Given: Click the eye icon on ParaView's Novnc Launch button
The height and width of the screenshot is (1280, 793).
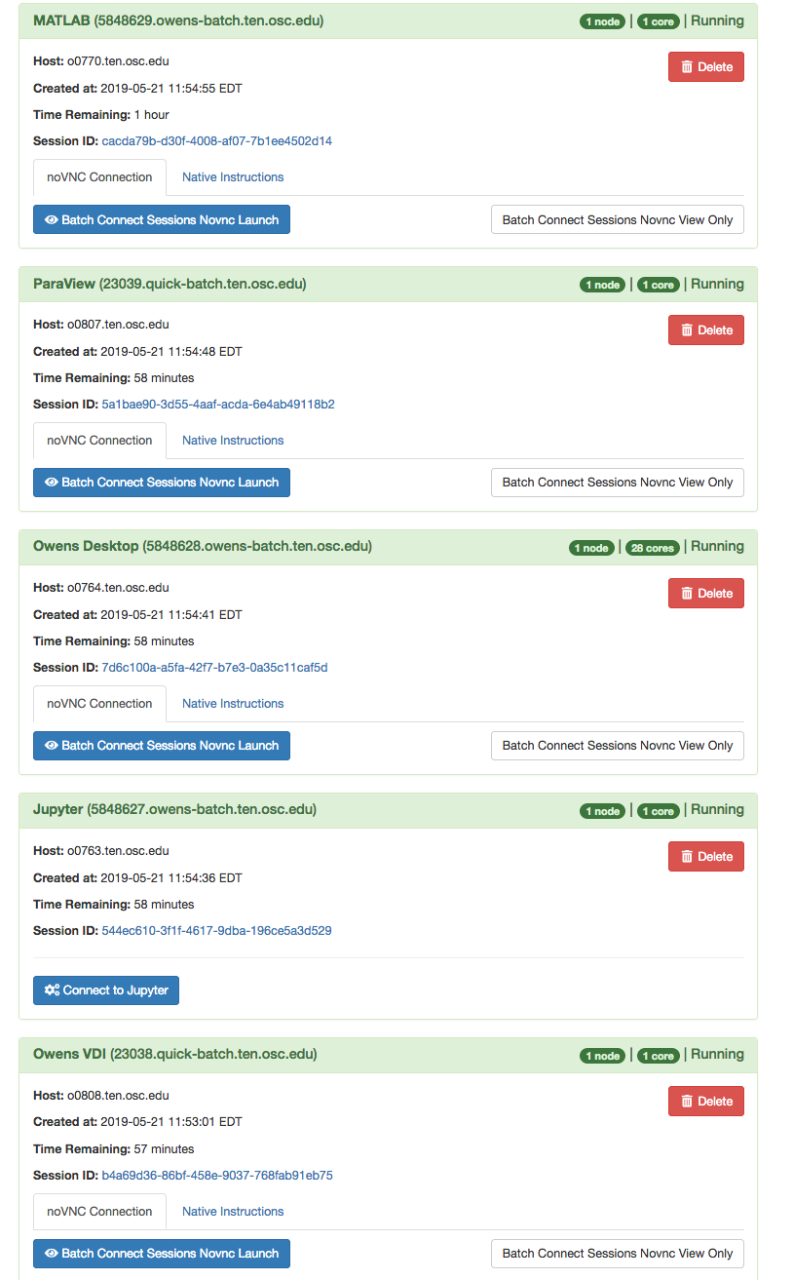Looking at the screenshot, I should click(51, 482).
